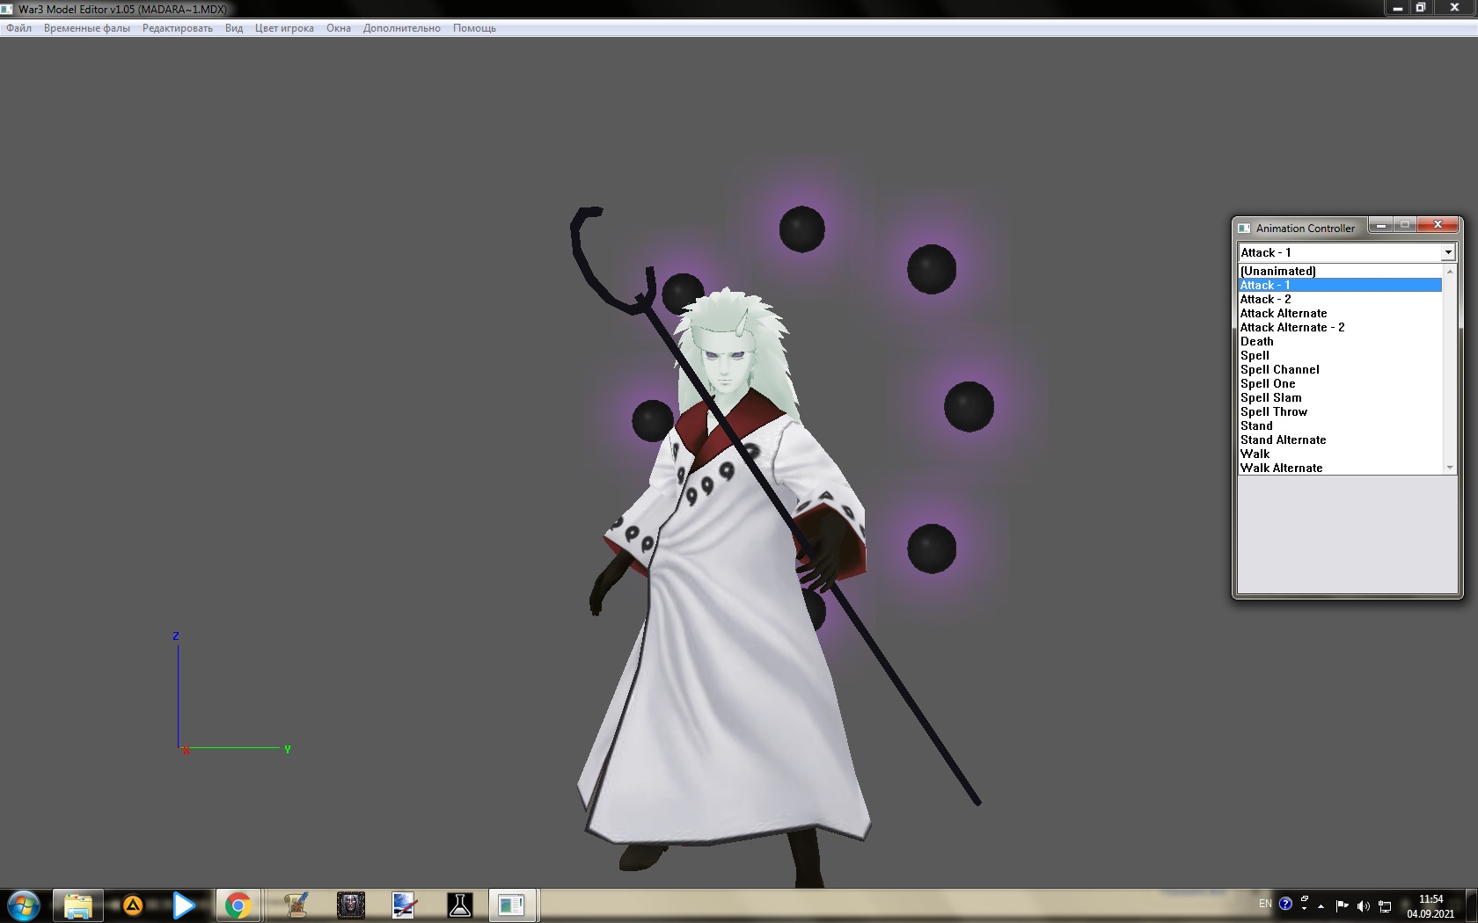The width and height of the screenshot is (1478, 923).
Task: Minimize the War3 Model Editor window
Action: coord(1397,8)
